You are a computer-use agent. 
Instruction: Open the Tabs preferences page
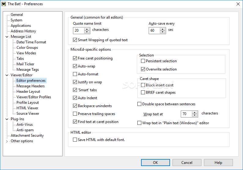tap(20, 59)
